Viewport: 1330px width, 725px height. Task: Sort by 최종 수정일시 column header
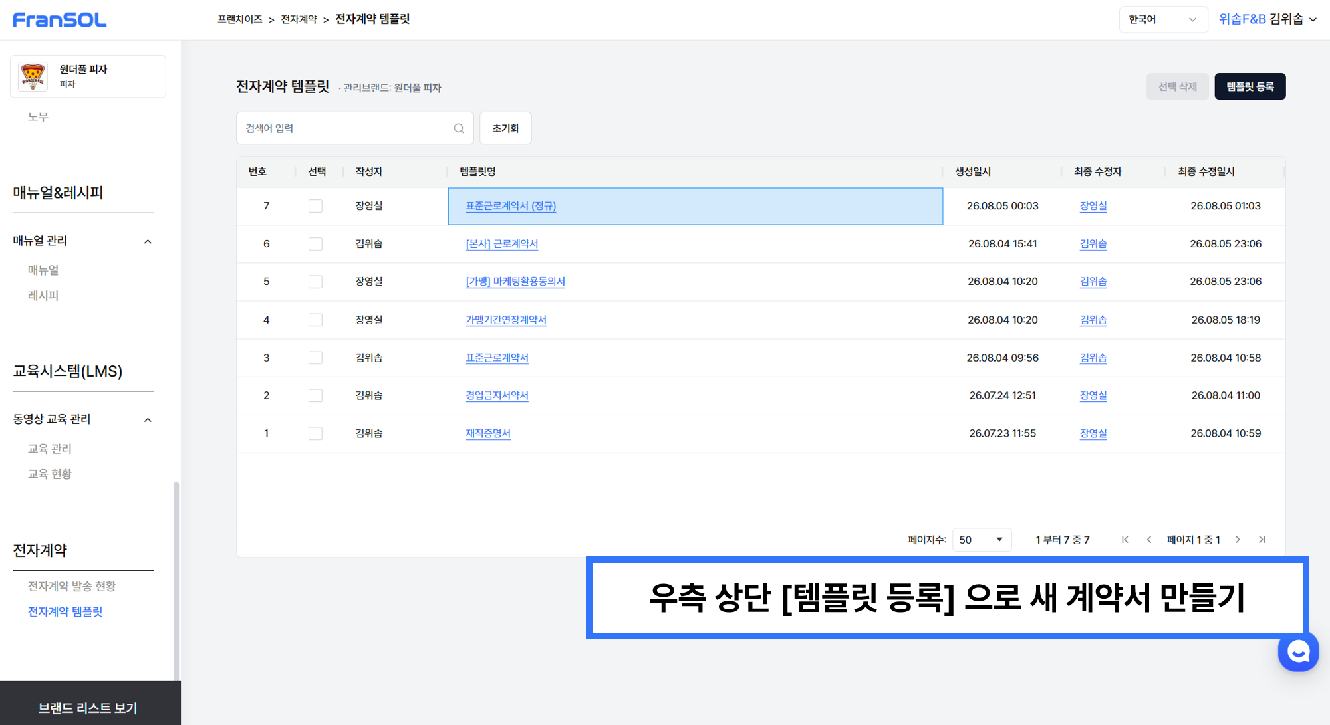coord(1206,171)
